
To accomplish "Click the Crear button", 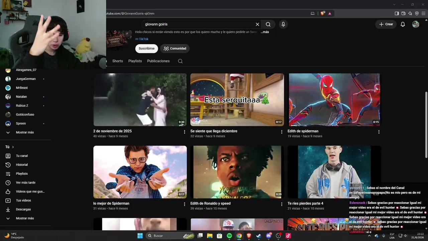I will pyautogui.click(x=386, y=24).
